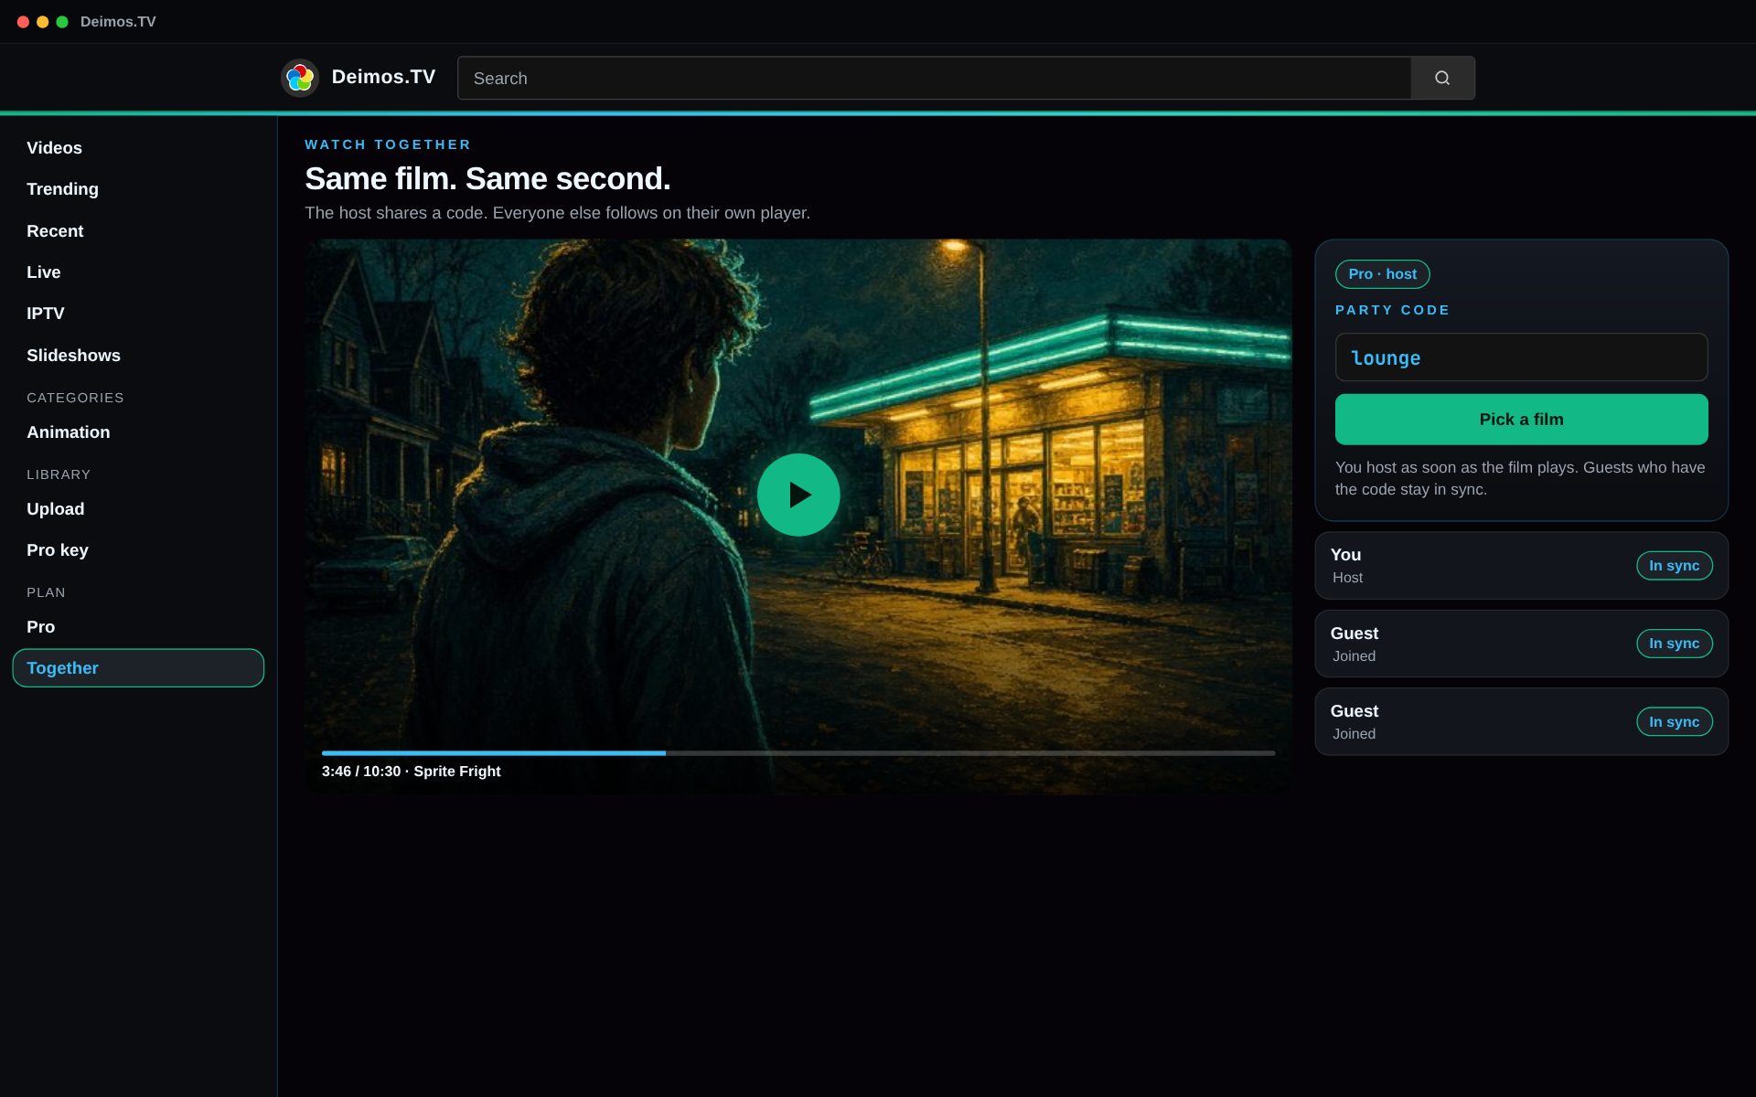Select the Pro plan item
The width and height of the screenshot is (1756, 1097).
point(138,627)
